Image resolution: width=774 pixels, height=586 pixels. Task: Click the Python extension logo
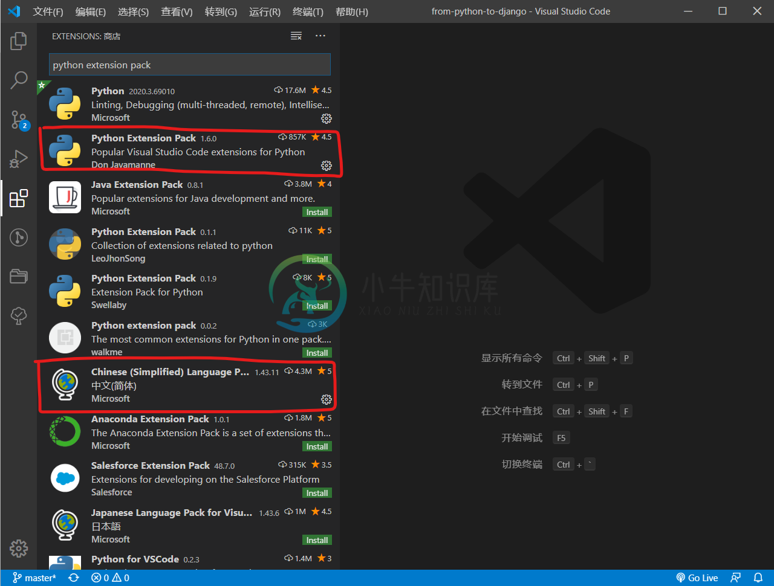[x=65, y=103]
